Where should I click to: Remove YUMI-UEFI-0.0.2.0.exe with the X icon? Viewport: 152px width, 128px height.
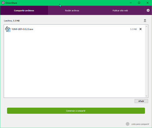click(x=141, y=29)
